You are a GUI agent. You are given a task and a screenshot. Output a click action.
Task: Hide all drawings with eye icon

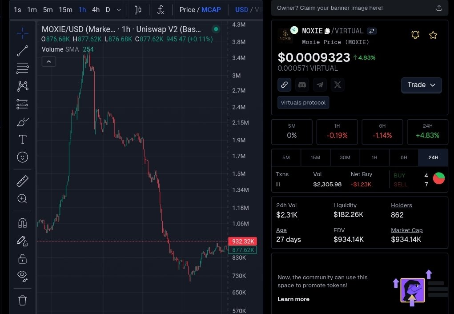click(x=23, y=276)
